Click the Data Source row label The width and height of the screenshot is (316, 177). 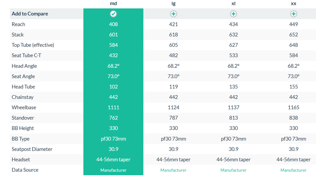25,170
